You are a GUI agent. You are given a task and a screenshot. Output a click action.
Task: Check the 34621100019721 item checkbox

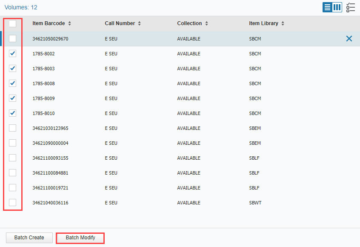point(13,187)
